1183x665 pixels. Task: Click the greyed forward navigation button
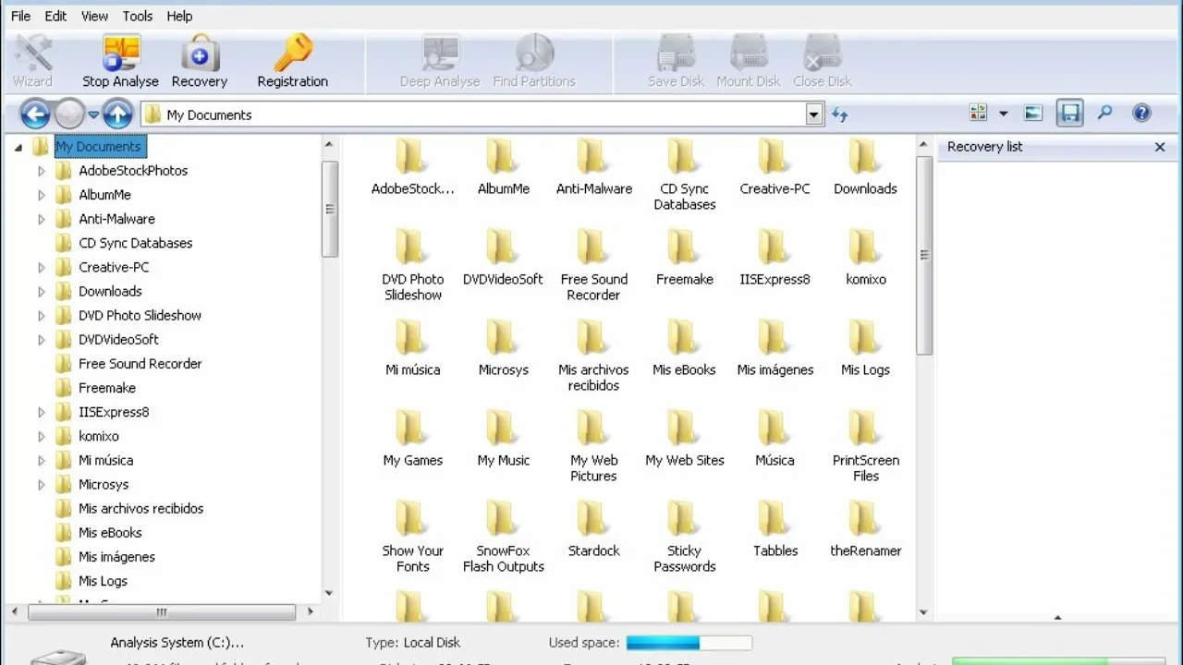[69, 115]
